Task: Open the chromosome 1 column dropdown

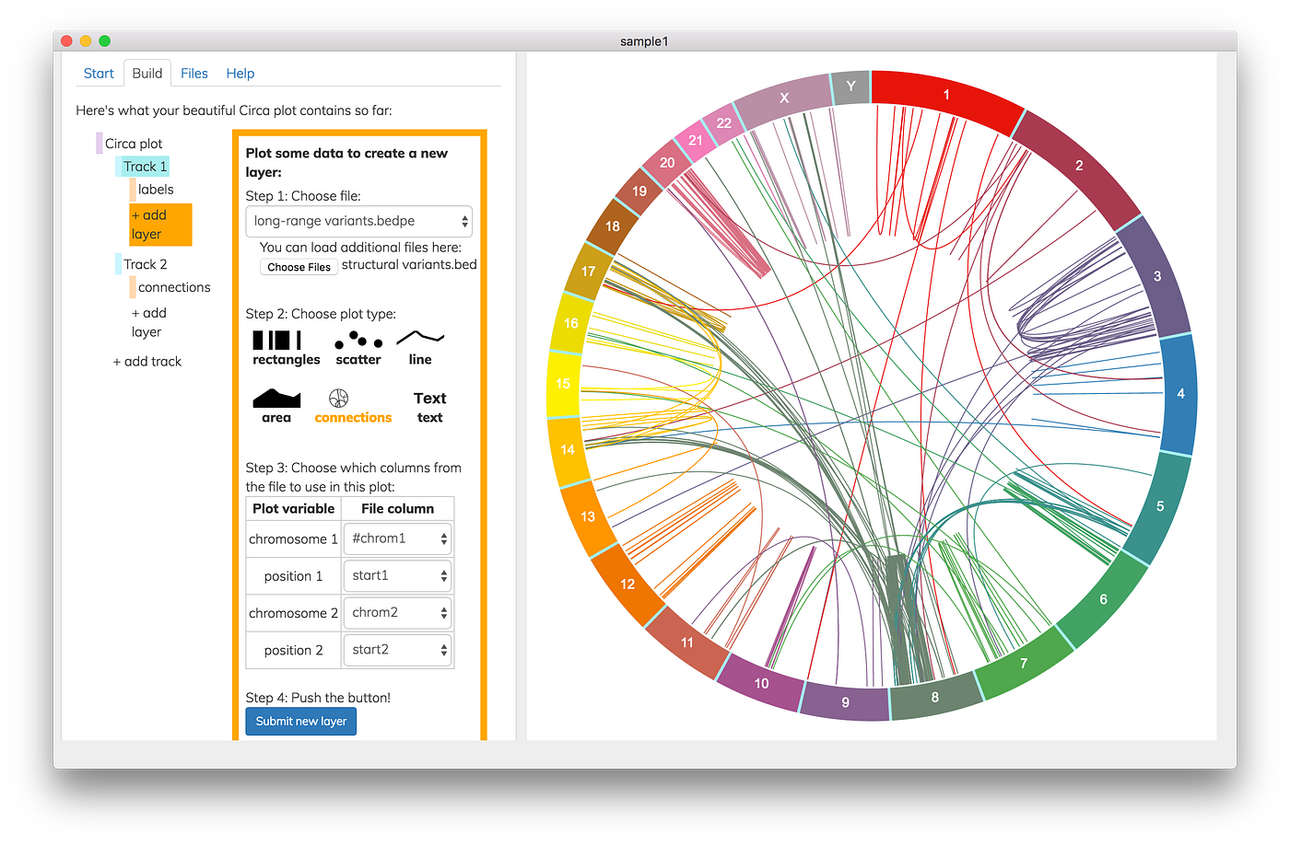Action: tap(397, 538)
